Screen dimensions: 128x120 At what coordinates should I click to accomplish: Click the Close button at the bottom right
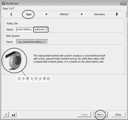pyautogui.click(x=118, y=115)
